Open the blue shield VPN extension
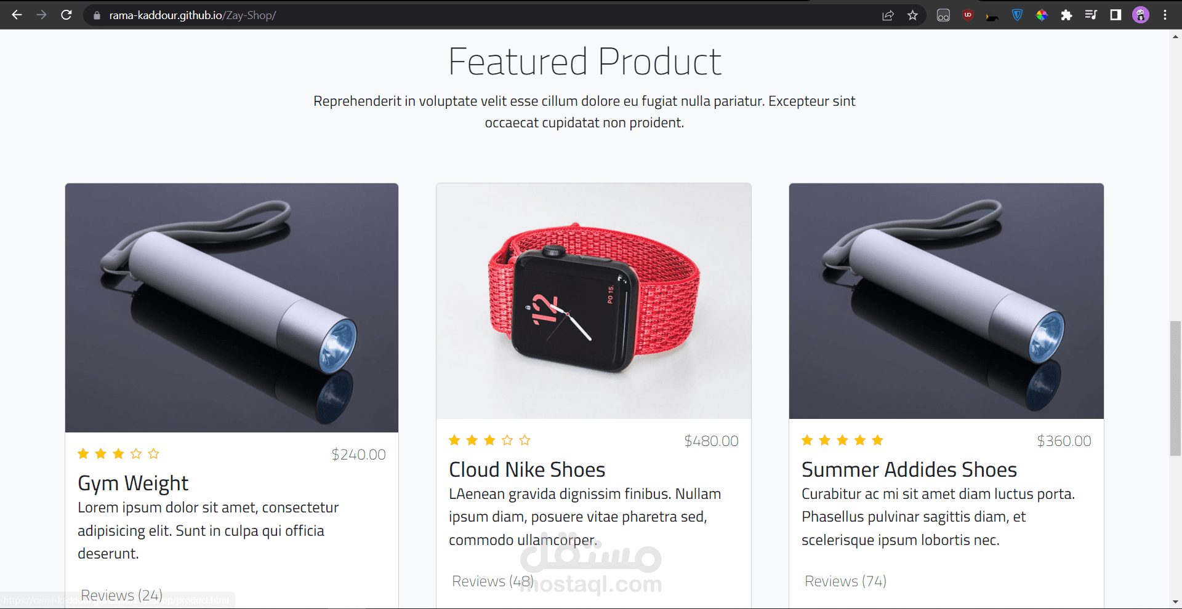This screenshot has height=609, width=1182. click(x=1017, y=15)
